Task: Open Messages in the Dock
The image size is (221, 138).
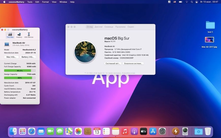Action: [x=60, y=131]
